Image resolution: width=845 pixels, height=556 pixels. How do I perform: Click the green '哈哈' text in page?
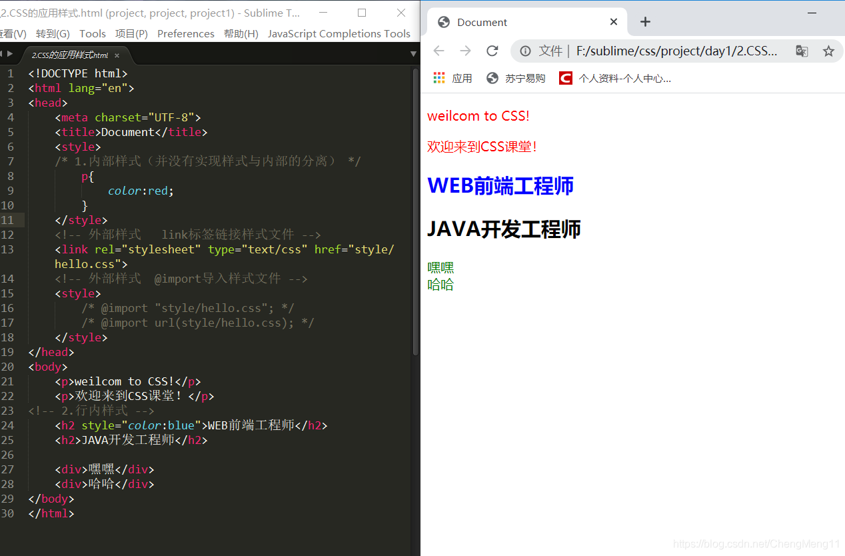point(440,285)
